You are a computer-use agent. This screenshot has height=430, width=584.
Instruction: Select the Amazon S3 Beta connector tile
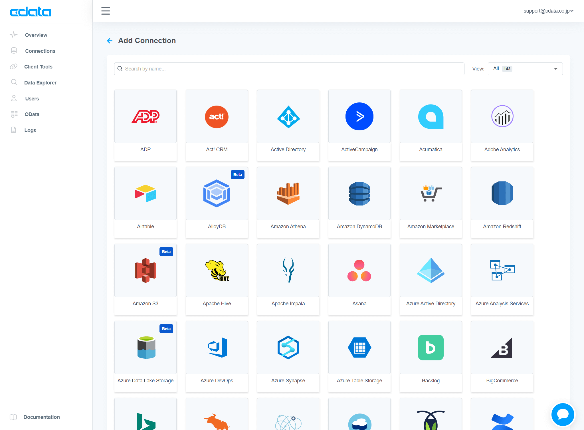pyautogui.click(x=146, y=279)
